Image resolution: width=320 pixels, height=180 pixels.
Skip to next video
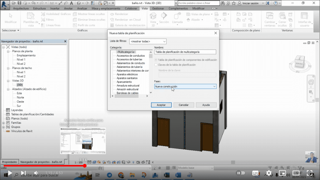tap(23, 173)
